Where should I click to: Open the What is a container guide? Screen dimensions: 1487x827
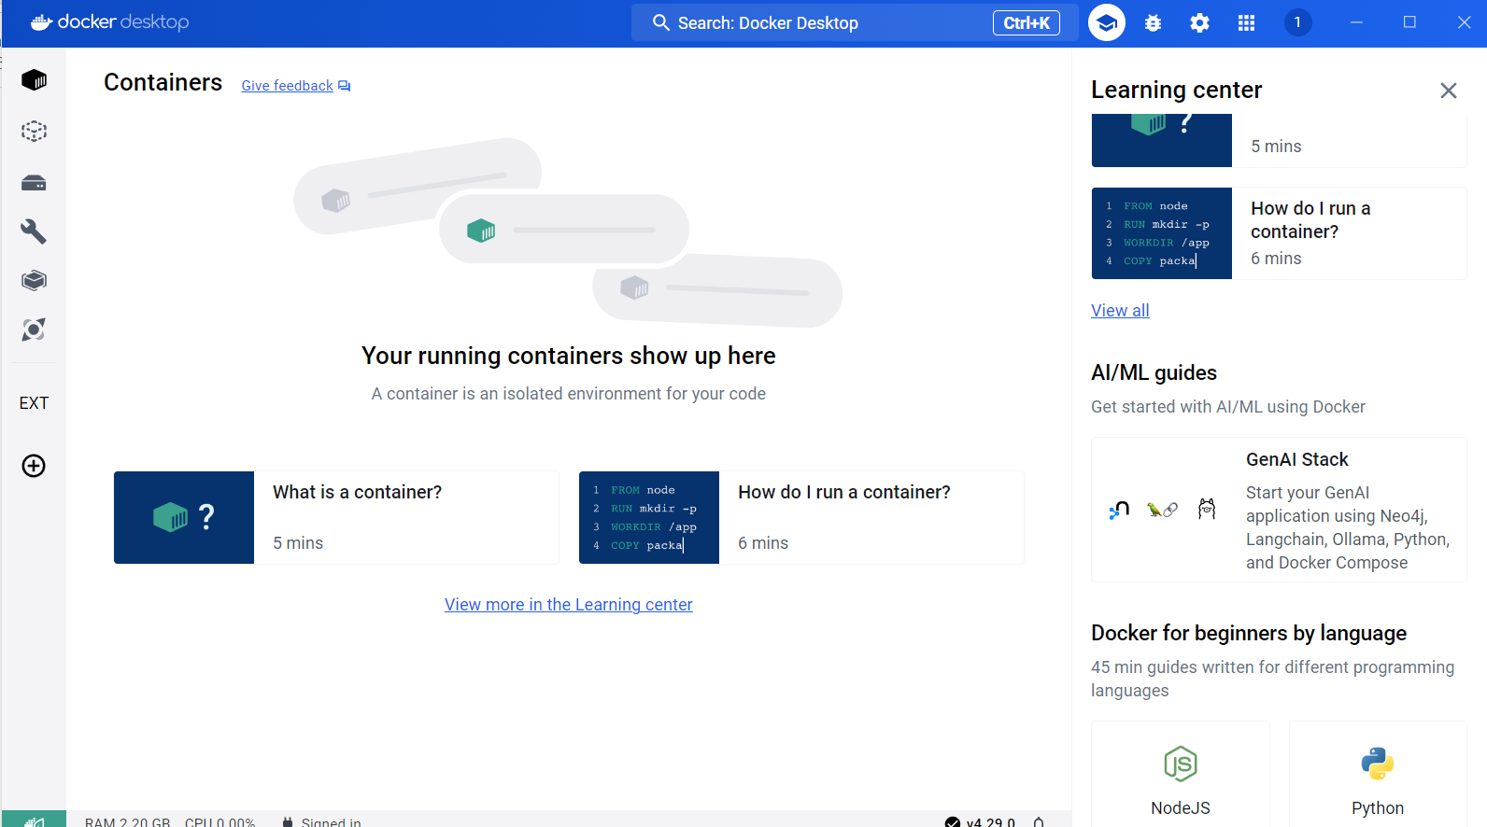click(x=336, y=517)
